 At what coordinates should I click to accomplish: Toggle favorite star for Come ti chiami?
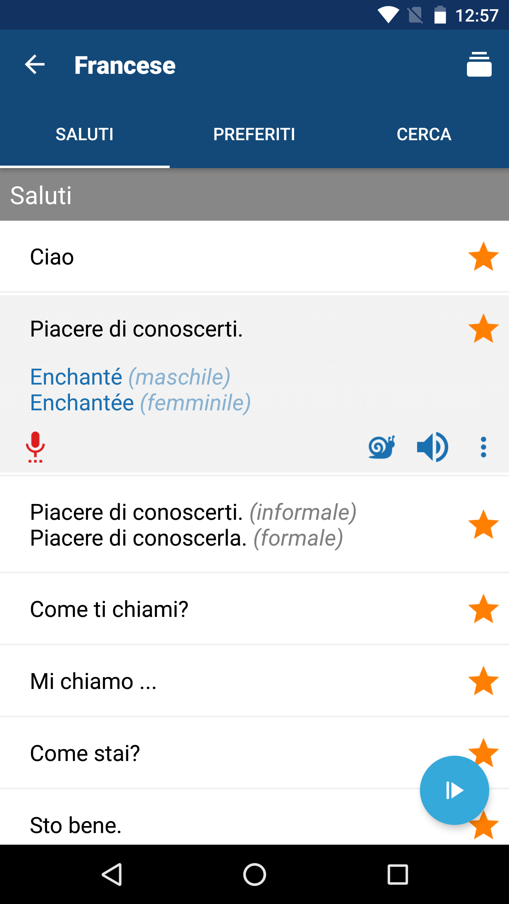tap(483, 609)
